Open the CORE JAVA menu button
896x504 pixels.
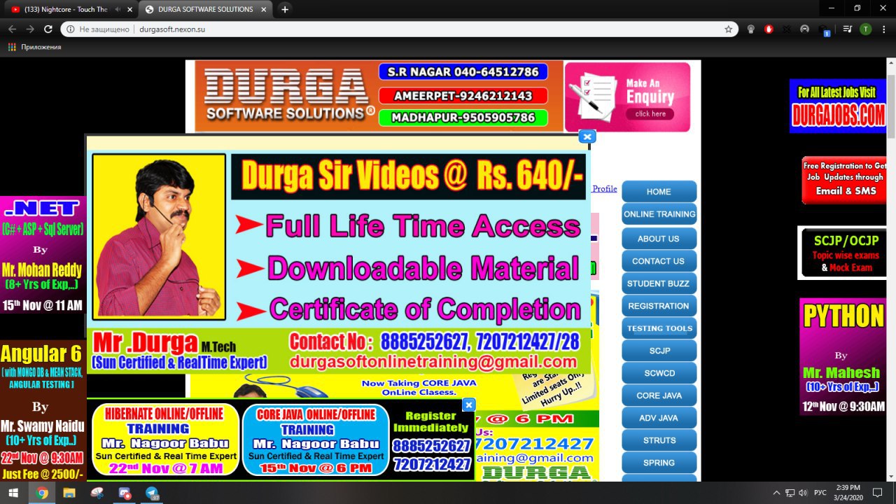click(x=659, y=395)
